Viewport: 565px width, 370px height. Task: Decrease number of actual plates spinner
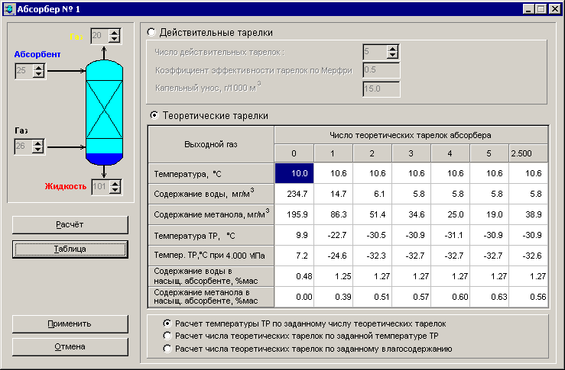[x=392, y=56]
